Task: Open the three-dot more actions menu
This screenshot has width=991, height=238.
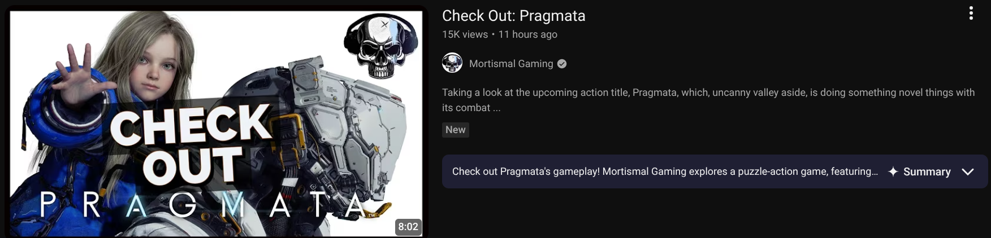Action: tap(971, 14)
